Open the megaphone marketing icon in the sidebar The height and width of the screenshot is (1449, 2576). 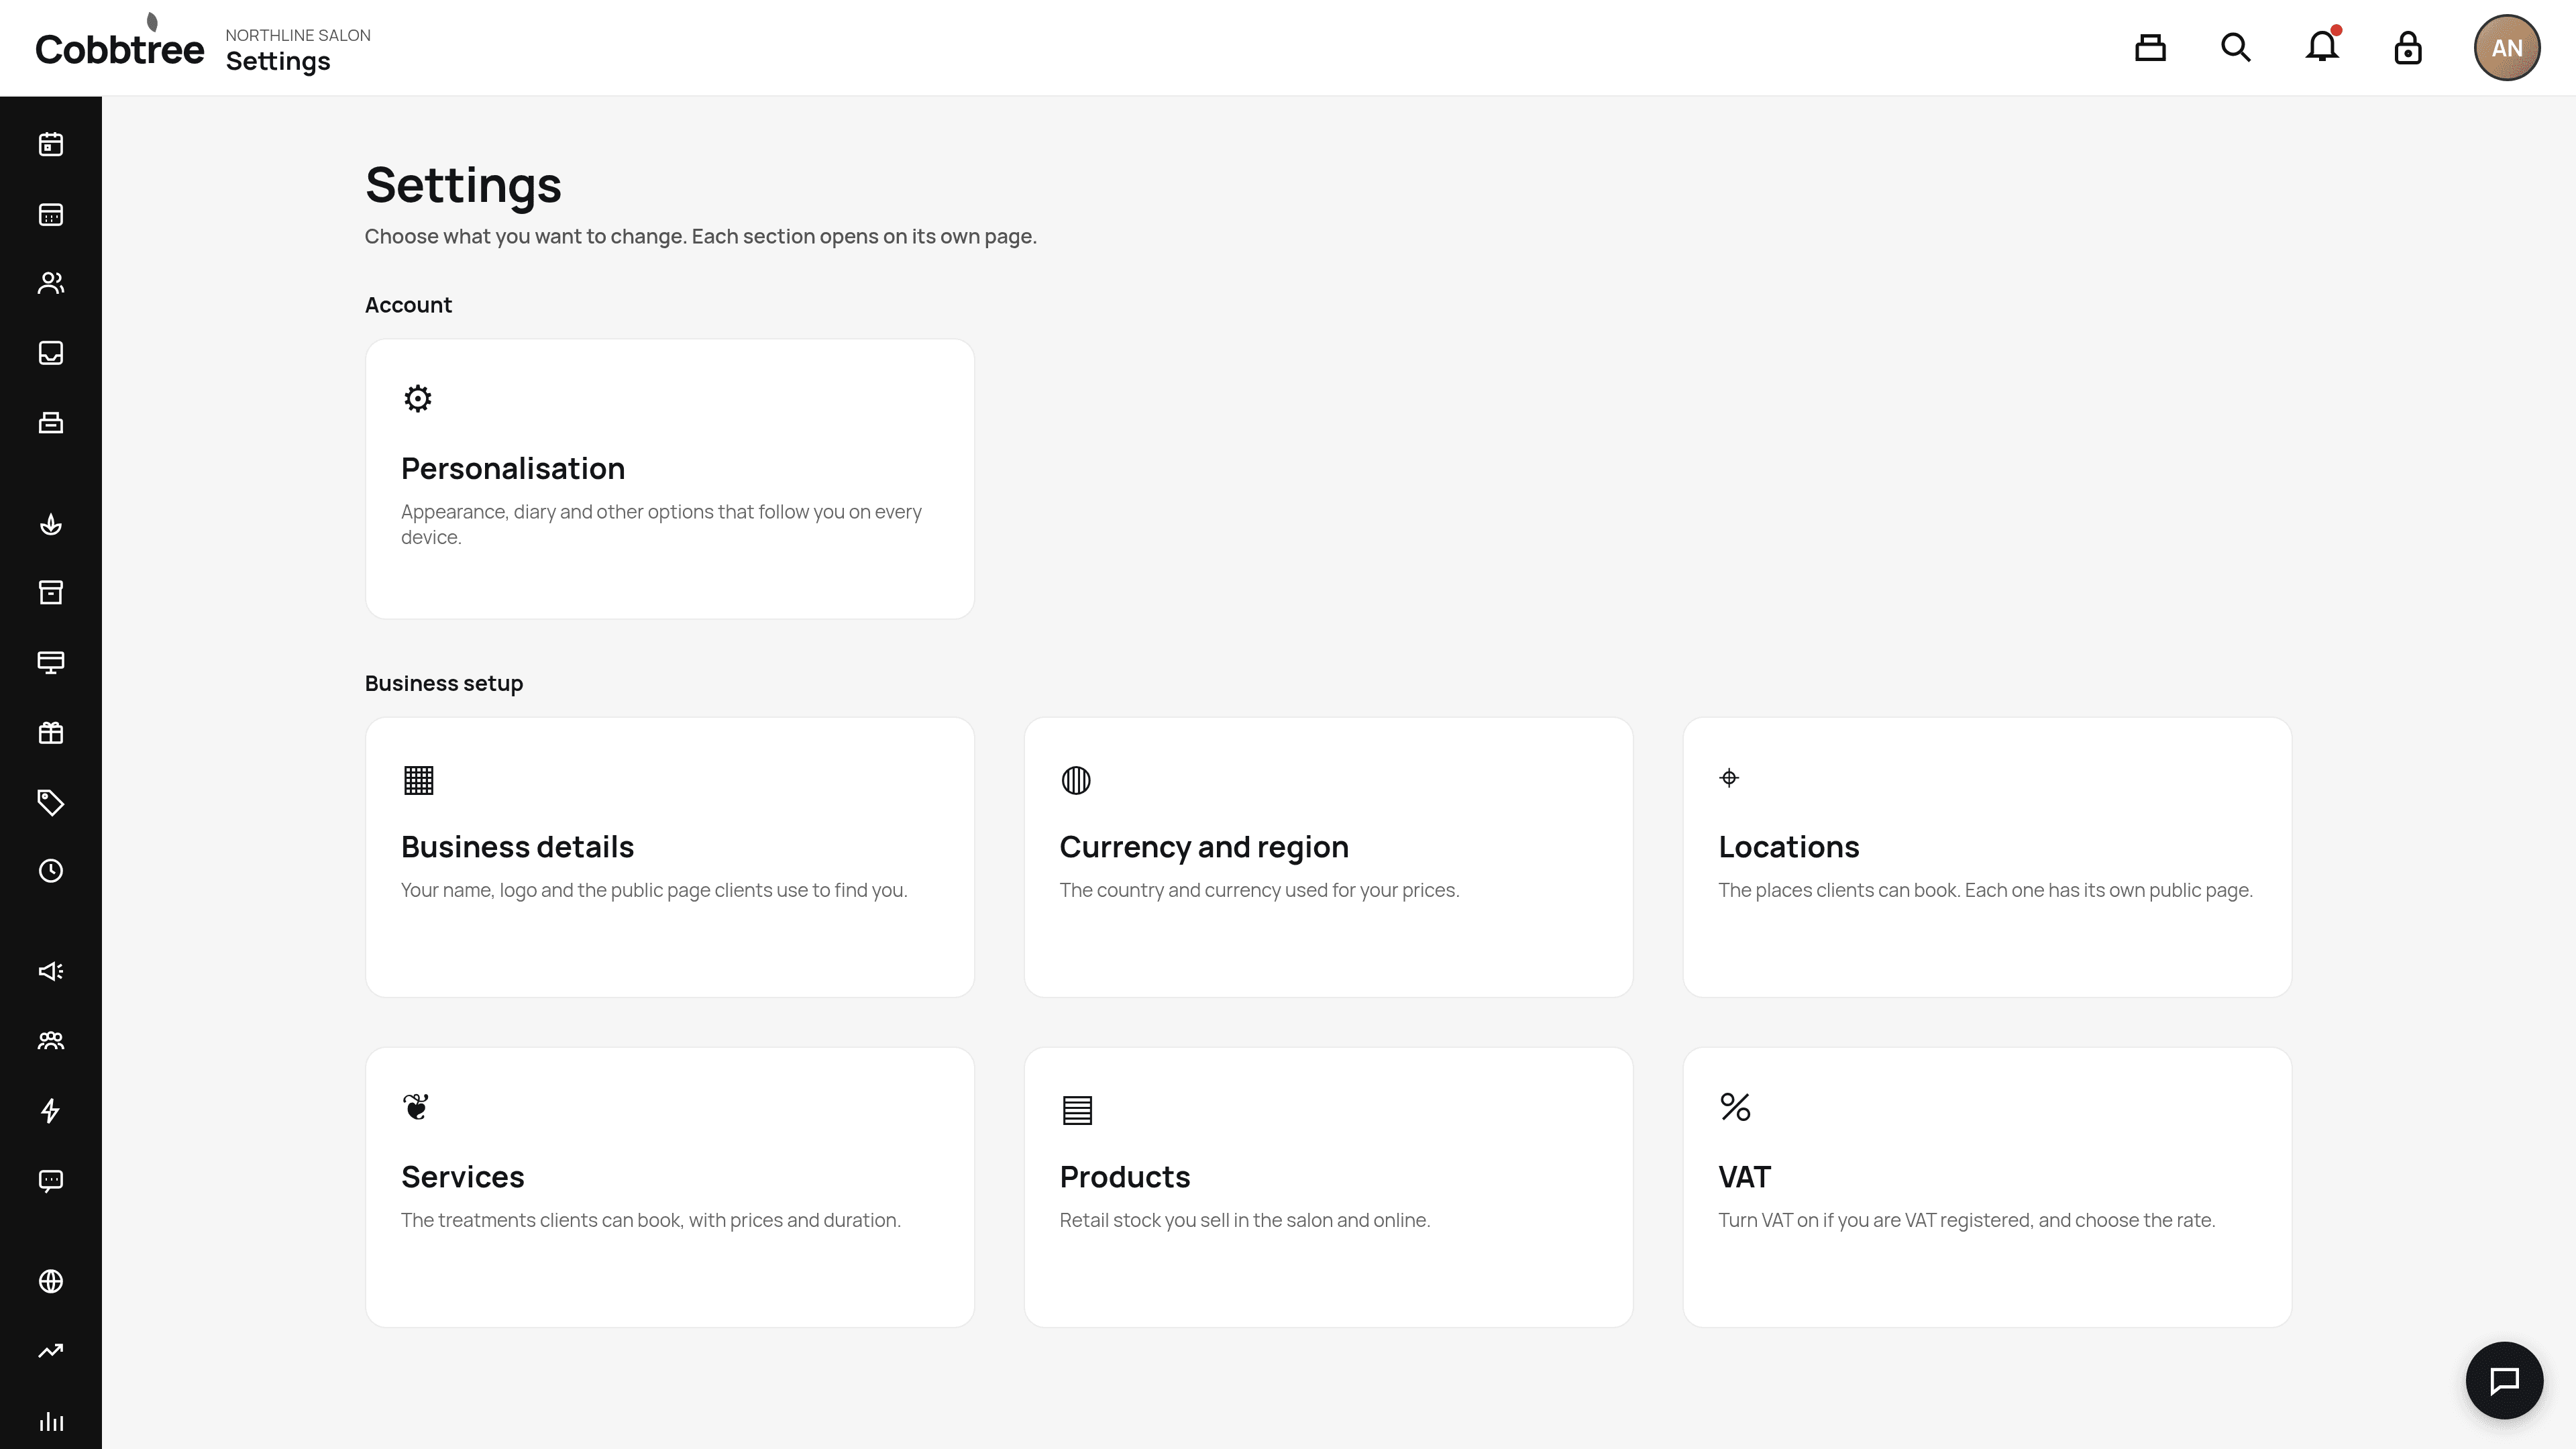pos(51,971)
